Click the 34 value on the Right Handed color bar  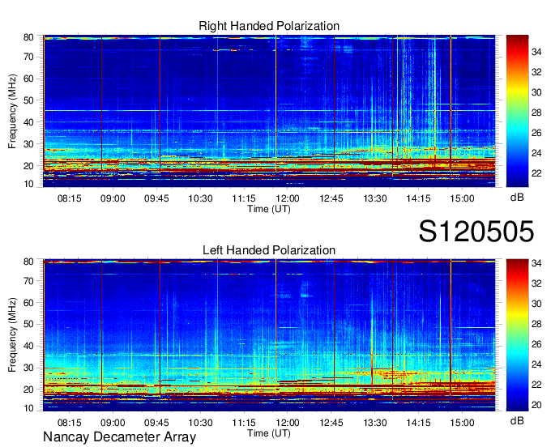pos(536,52)
